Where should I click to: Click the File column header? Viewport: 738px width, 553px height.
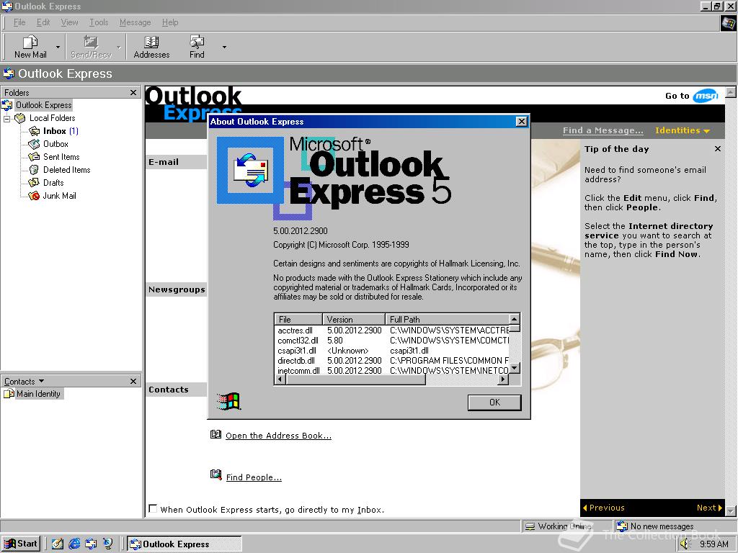(298, 319)
